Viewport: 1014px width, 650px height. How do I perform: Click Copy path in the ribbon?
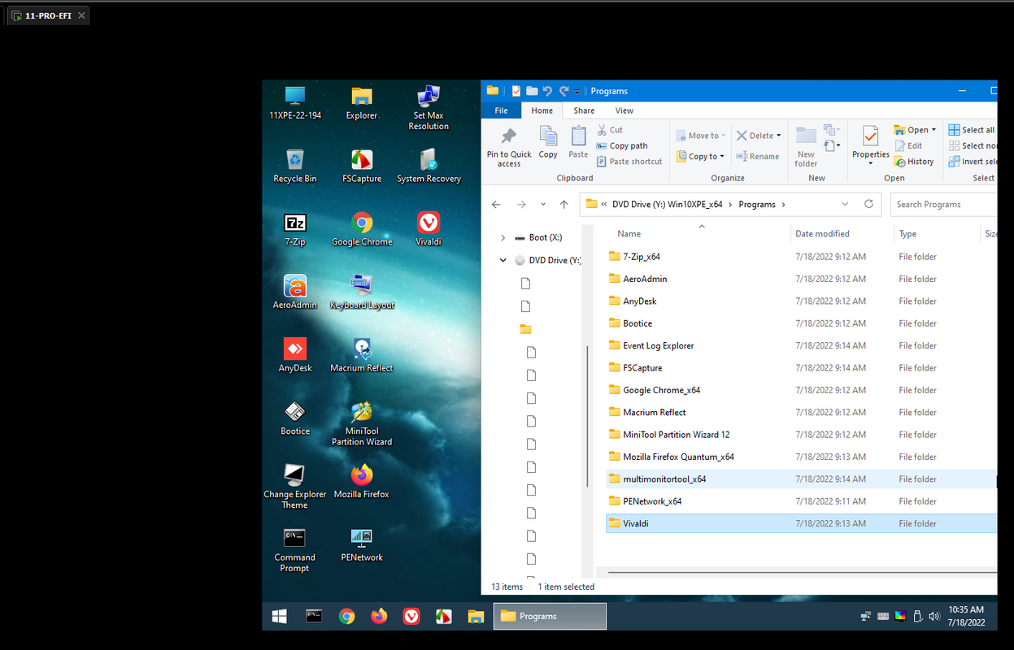coord(622,145)
